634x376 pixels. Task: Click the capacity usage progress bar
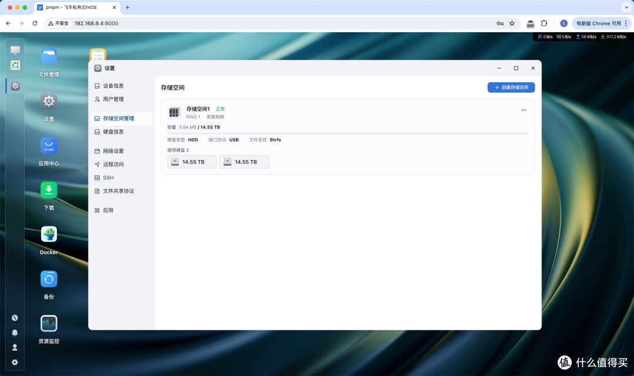[348, 133]
